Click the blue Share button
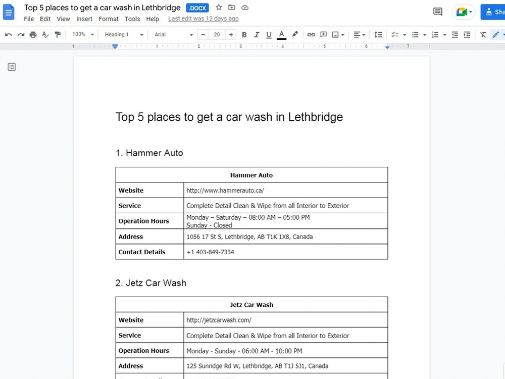The image size is (505, 379). 493,12
